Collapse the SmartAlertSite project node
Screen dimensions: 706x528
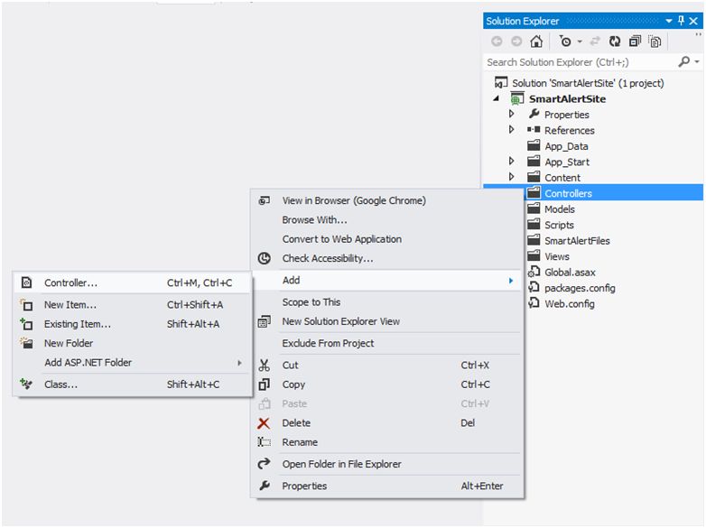[497, 98]
